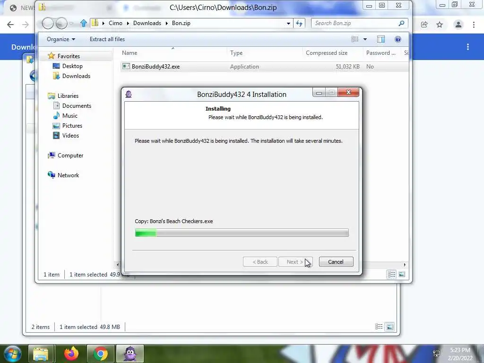Image resolution: width=484 pixels, height=363 pixels.
Task: Sort by Name column header
Action: pyautogui.click(x=173, y=53)
